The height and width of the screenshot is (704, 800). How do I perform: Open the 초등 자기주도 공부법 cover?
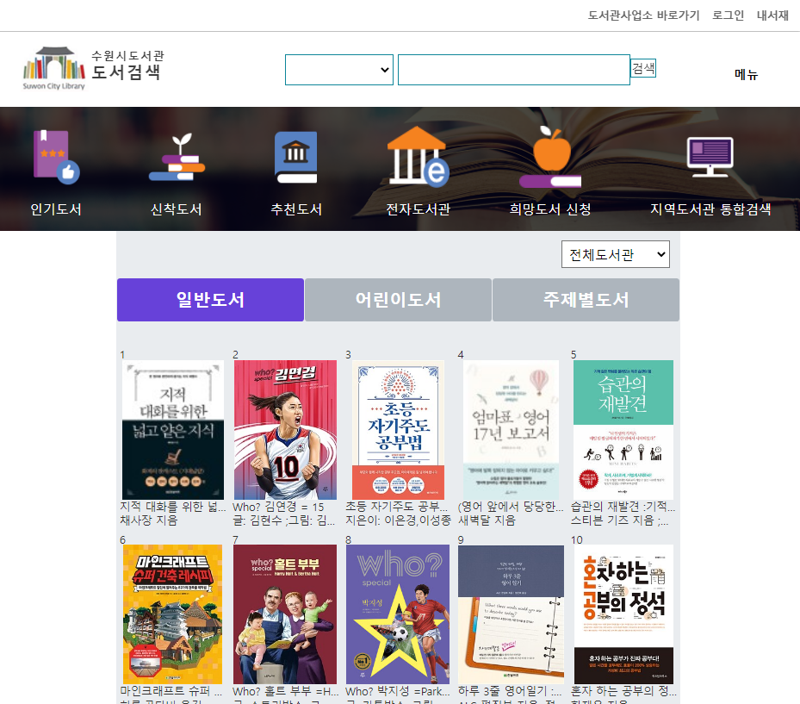tap(399, 430)
